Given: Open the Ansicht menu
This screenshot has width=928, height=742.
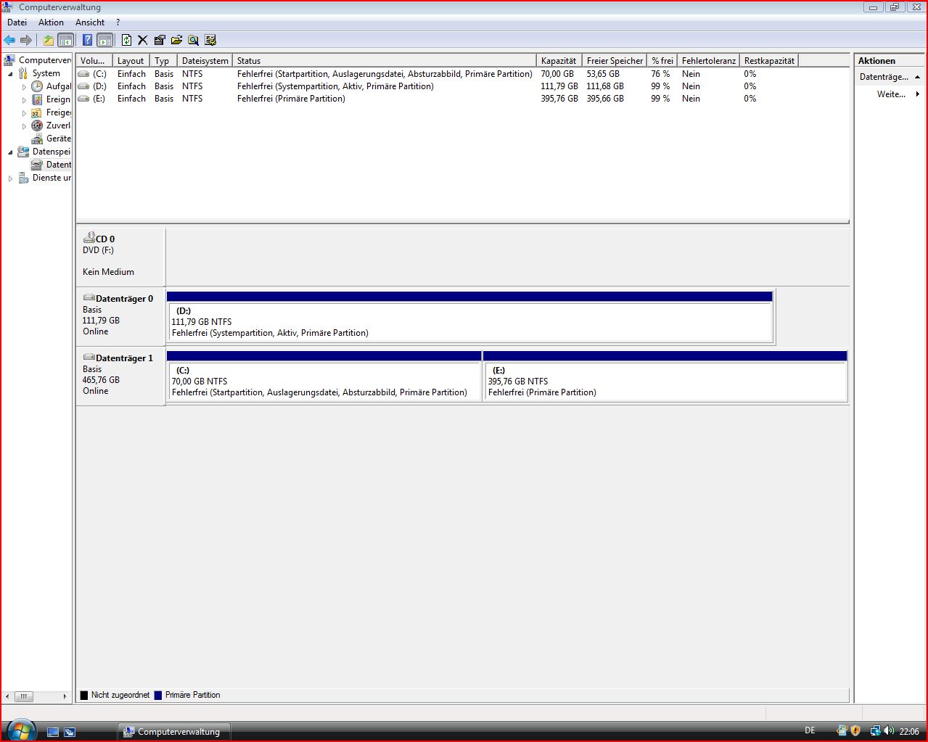Looking at the screenshot, I should [x=90, y=22].
